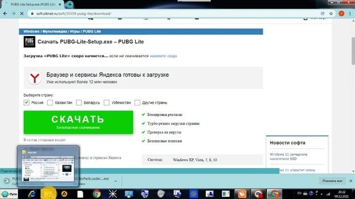The image size is (355, 199).
Task: Switch the EN language indicator
Action: tap(300, 193)
